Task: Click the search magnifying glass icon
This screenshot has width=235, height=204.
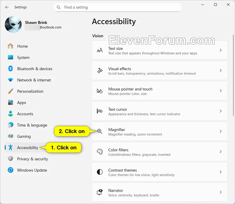Action: [59, 7]
